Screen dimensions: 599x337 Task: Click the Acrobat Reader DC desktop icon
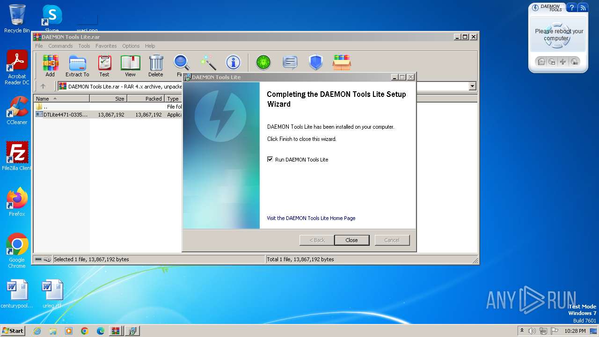click(17, 68)
